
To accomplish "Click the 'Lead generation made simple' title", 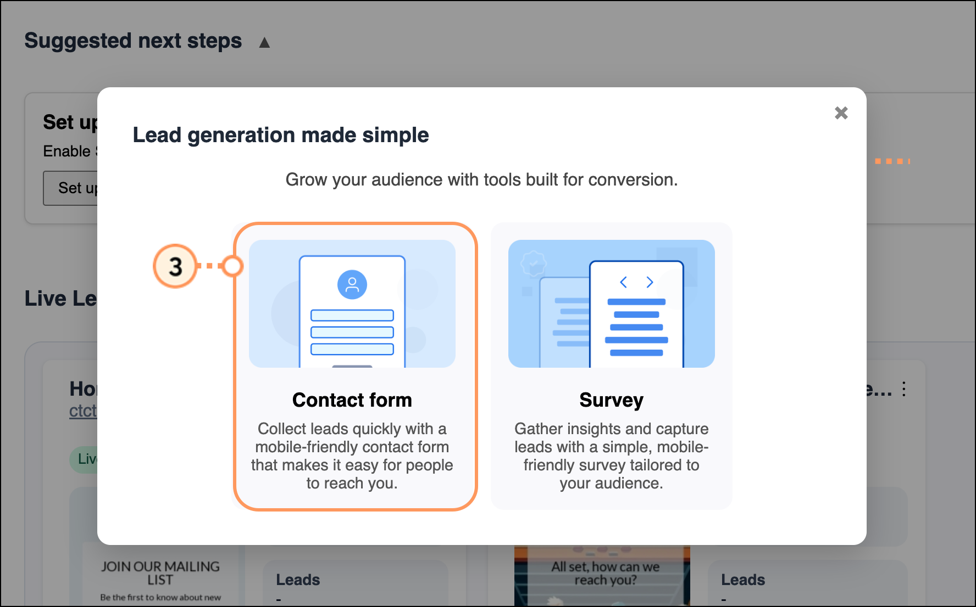I will click(x=281, y=135).
